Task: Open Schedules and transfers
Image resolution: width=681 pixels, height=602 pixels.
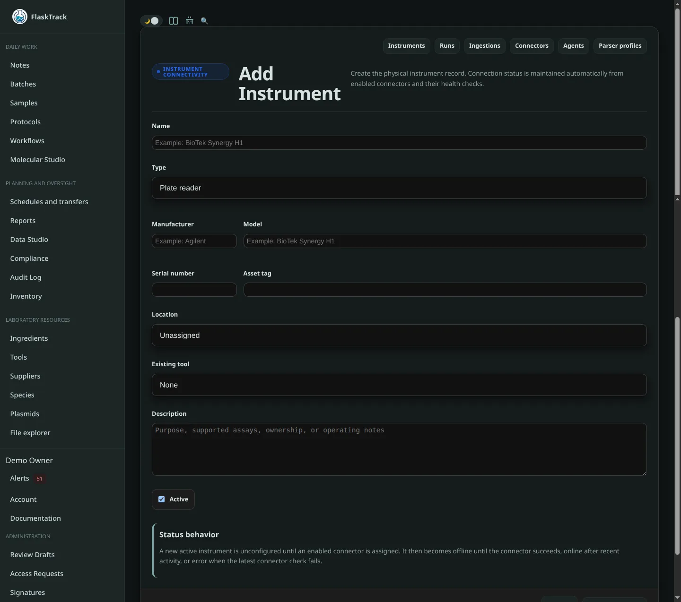Action: click(49, 202)
